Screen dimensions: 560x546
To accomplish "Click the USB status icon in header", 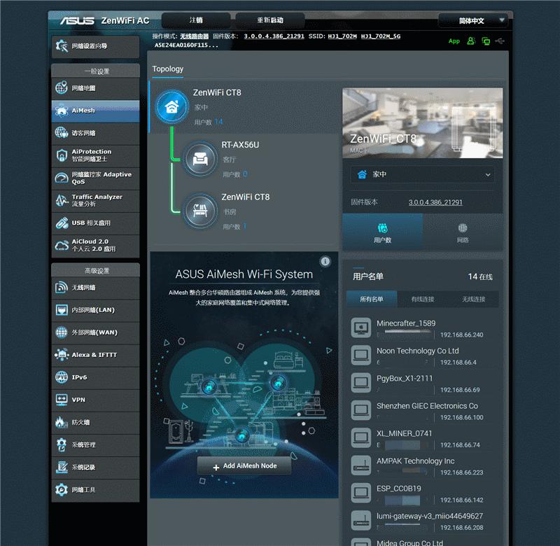I will [499, 41].
